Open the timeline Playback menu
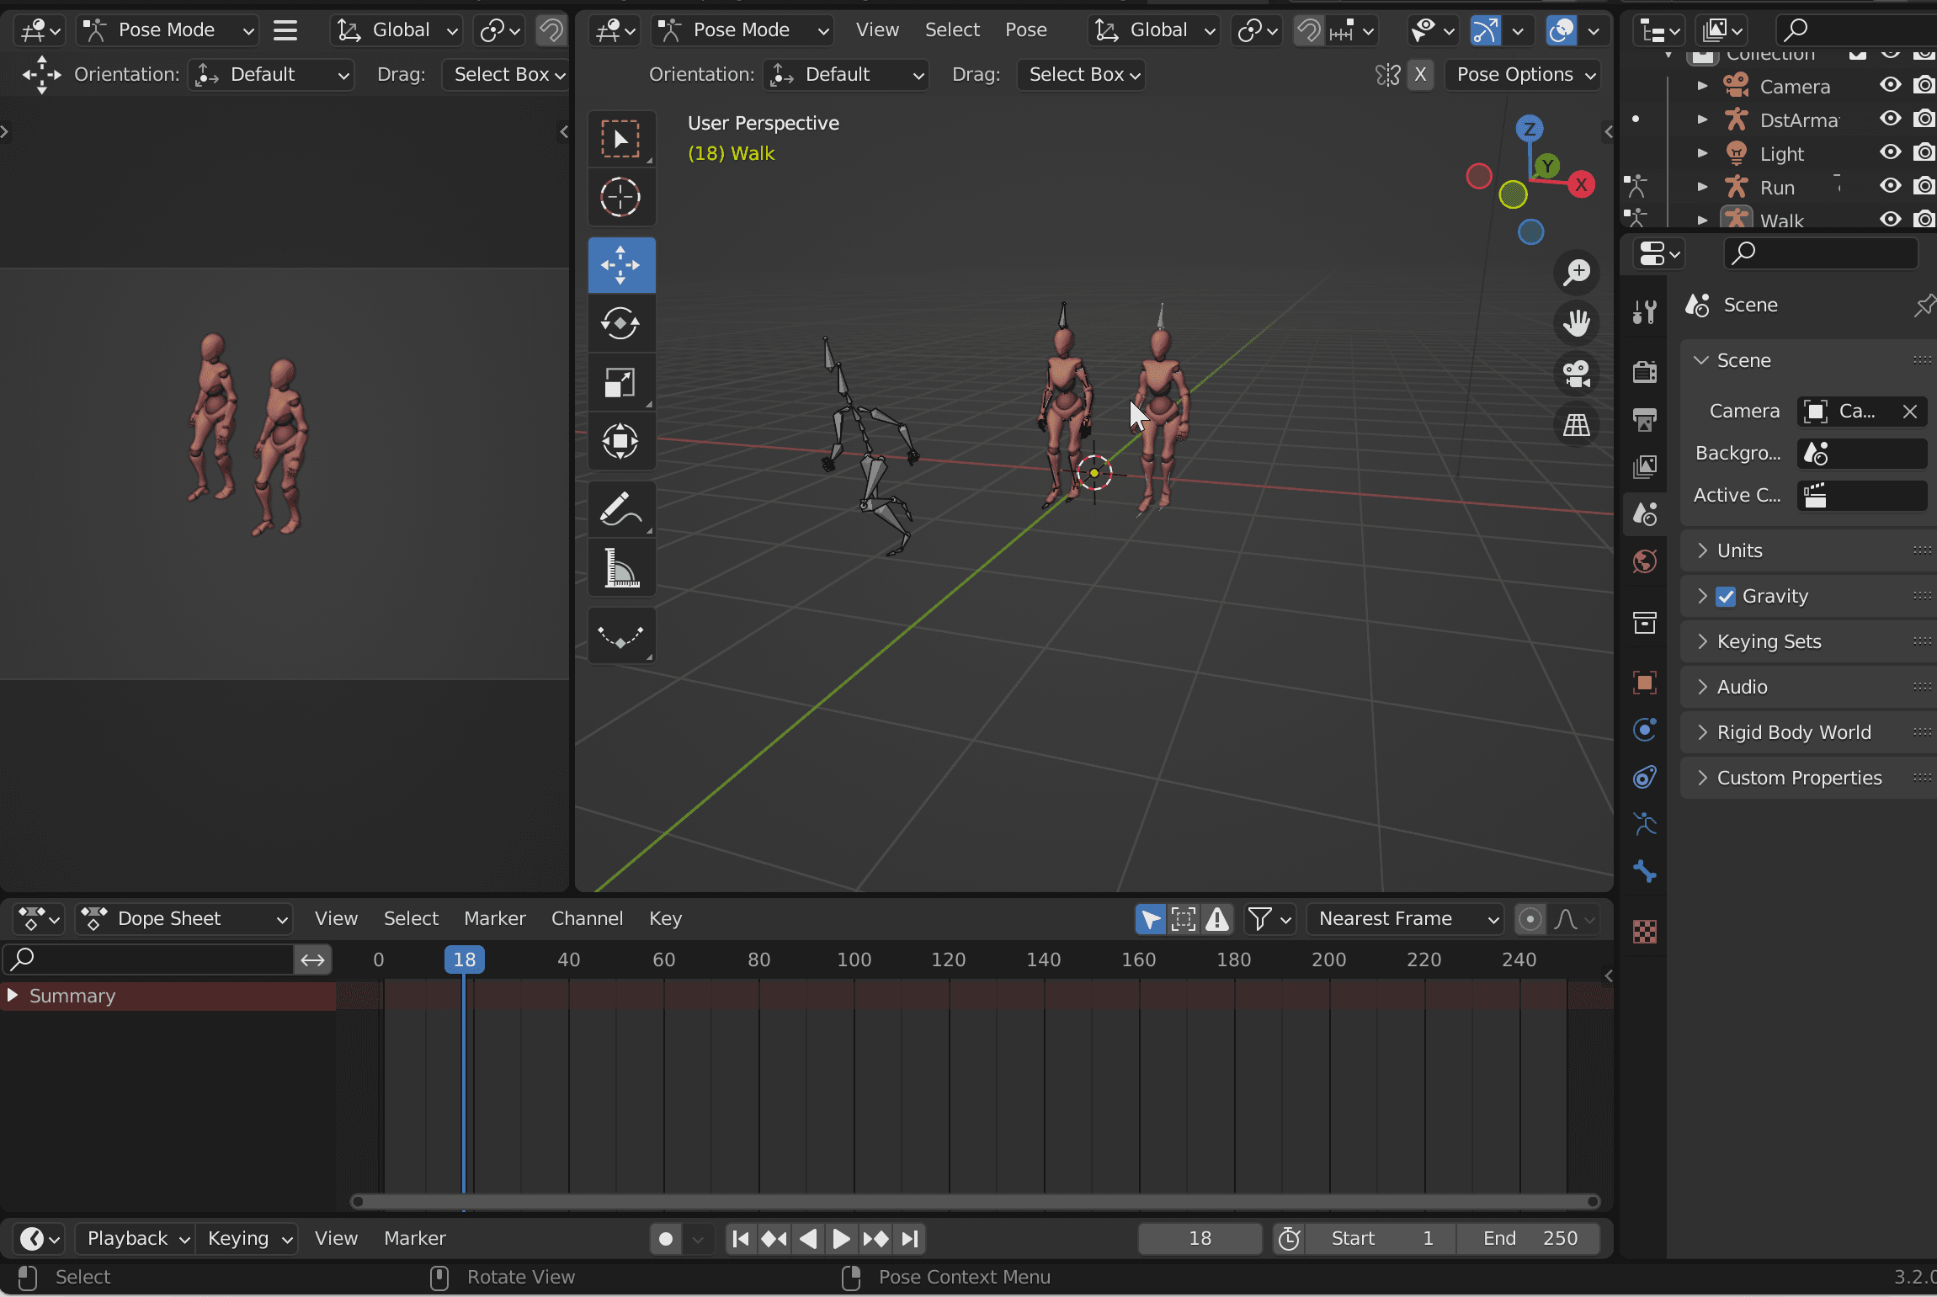1937x1297 pixels. [136, 1239]
